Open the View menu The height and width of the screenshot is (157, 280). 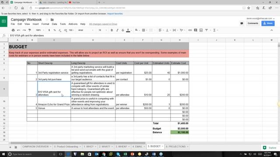27,24
